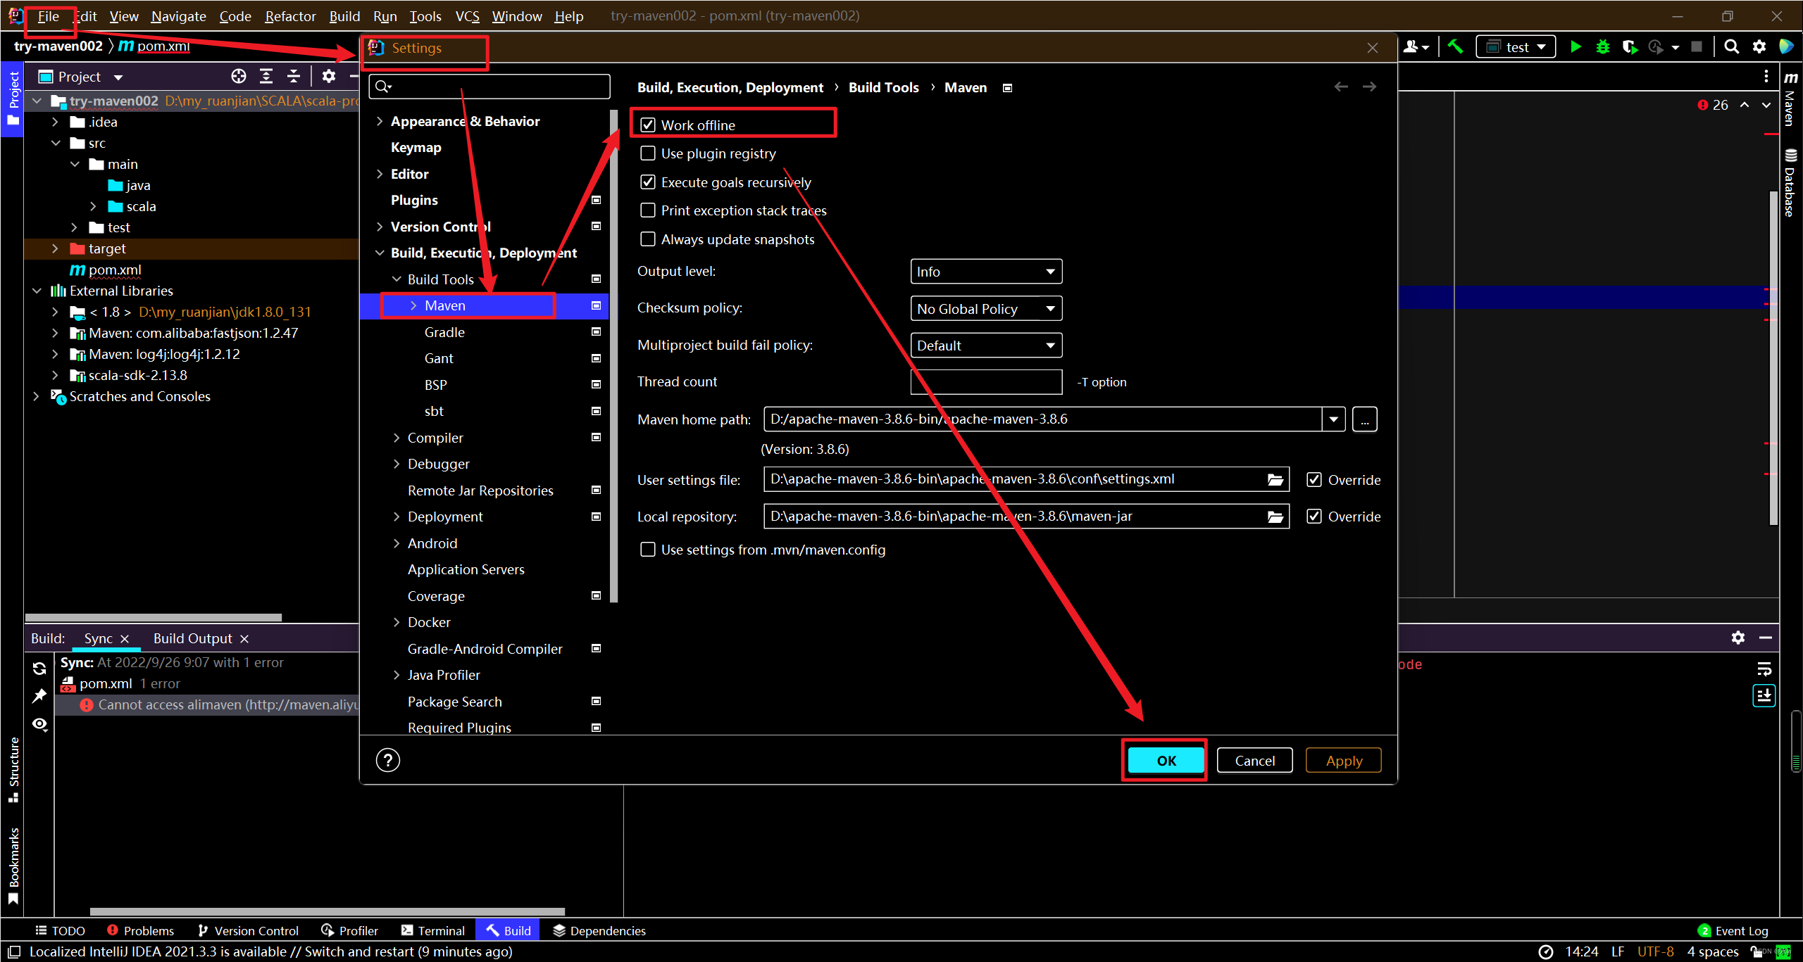Click the Debug bug icon
Screen dimensions: 1803x962
[x=1603, y=47]
